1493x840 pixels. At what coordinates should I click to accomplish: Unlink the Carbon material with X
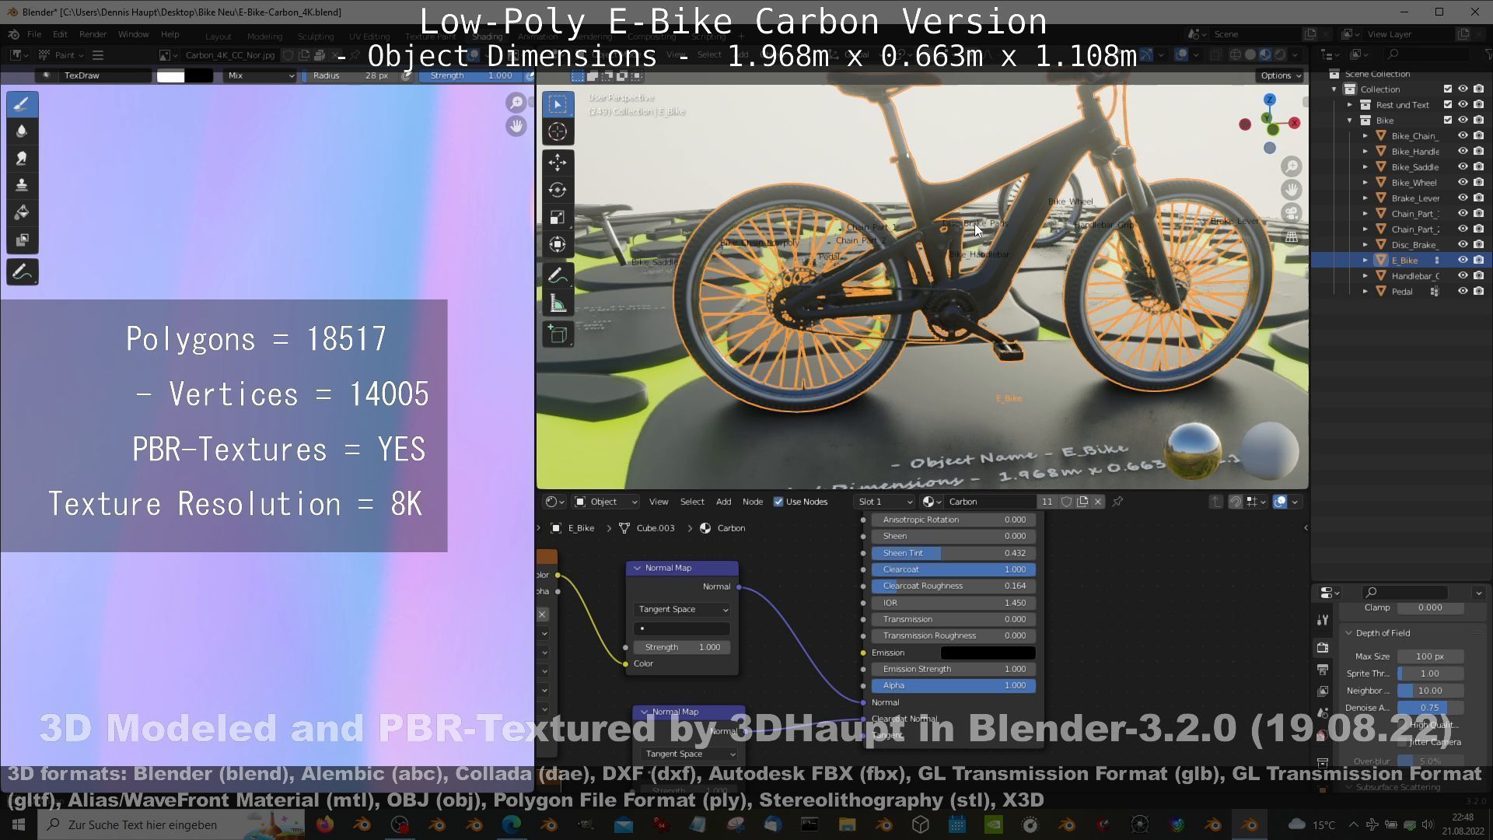(x=1098, y=502)
